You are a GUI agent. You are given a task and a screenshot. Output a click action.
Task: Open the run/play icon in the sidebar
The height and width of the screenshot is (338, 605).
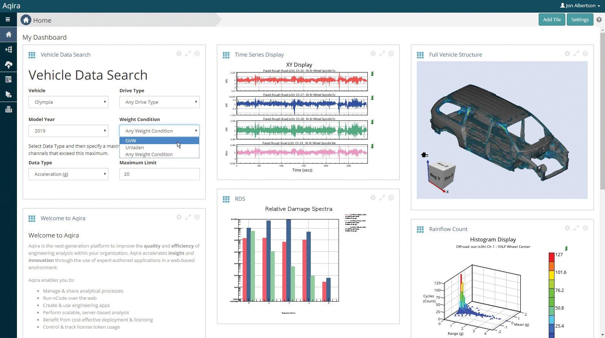[8, 94]
